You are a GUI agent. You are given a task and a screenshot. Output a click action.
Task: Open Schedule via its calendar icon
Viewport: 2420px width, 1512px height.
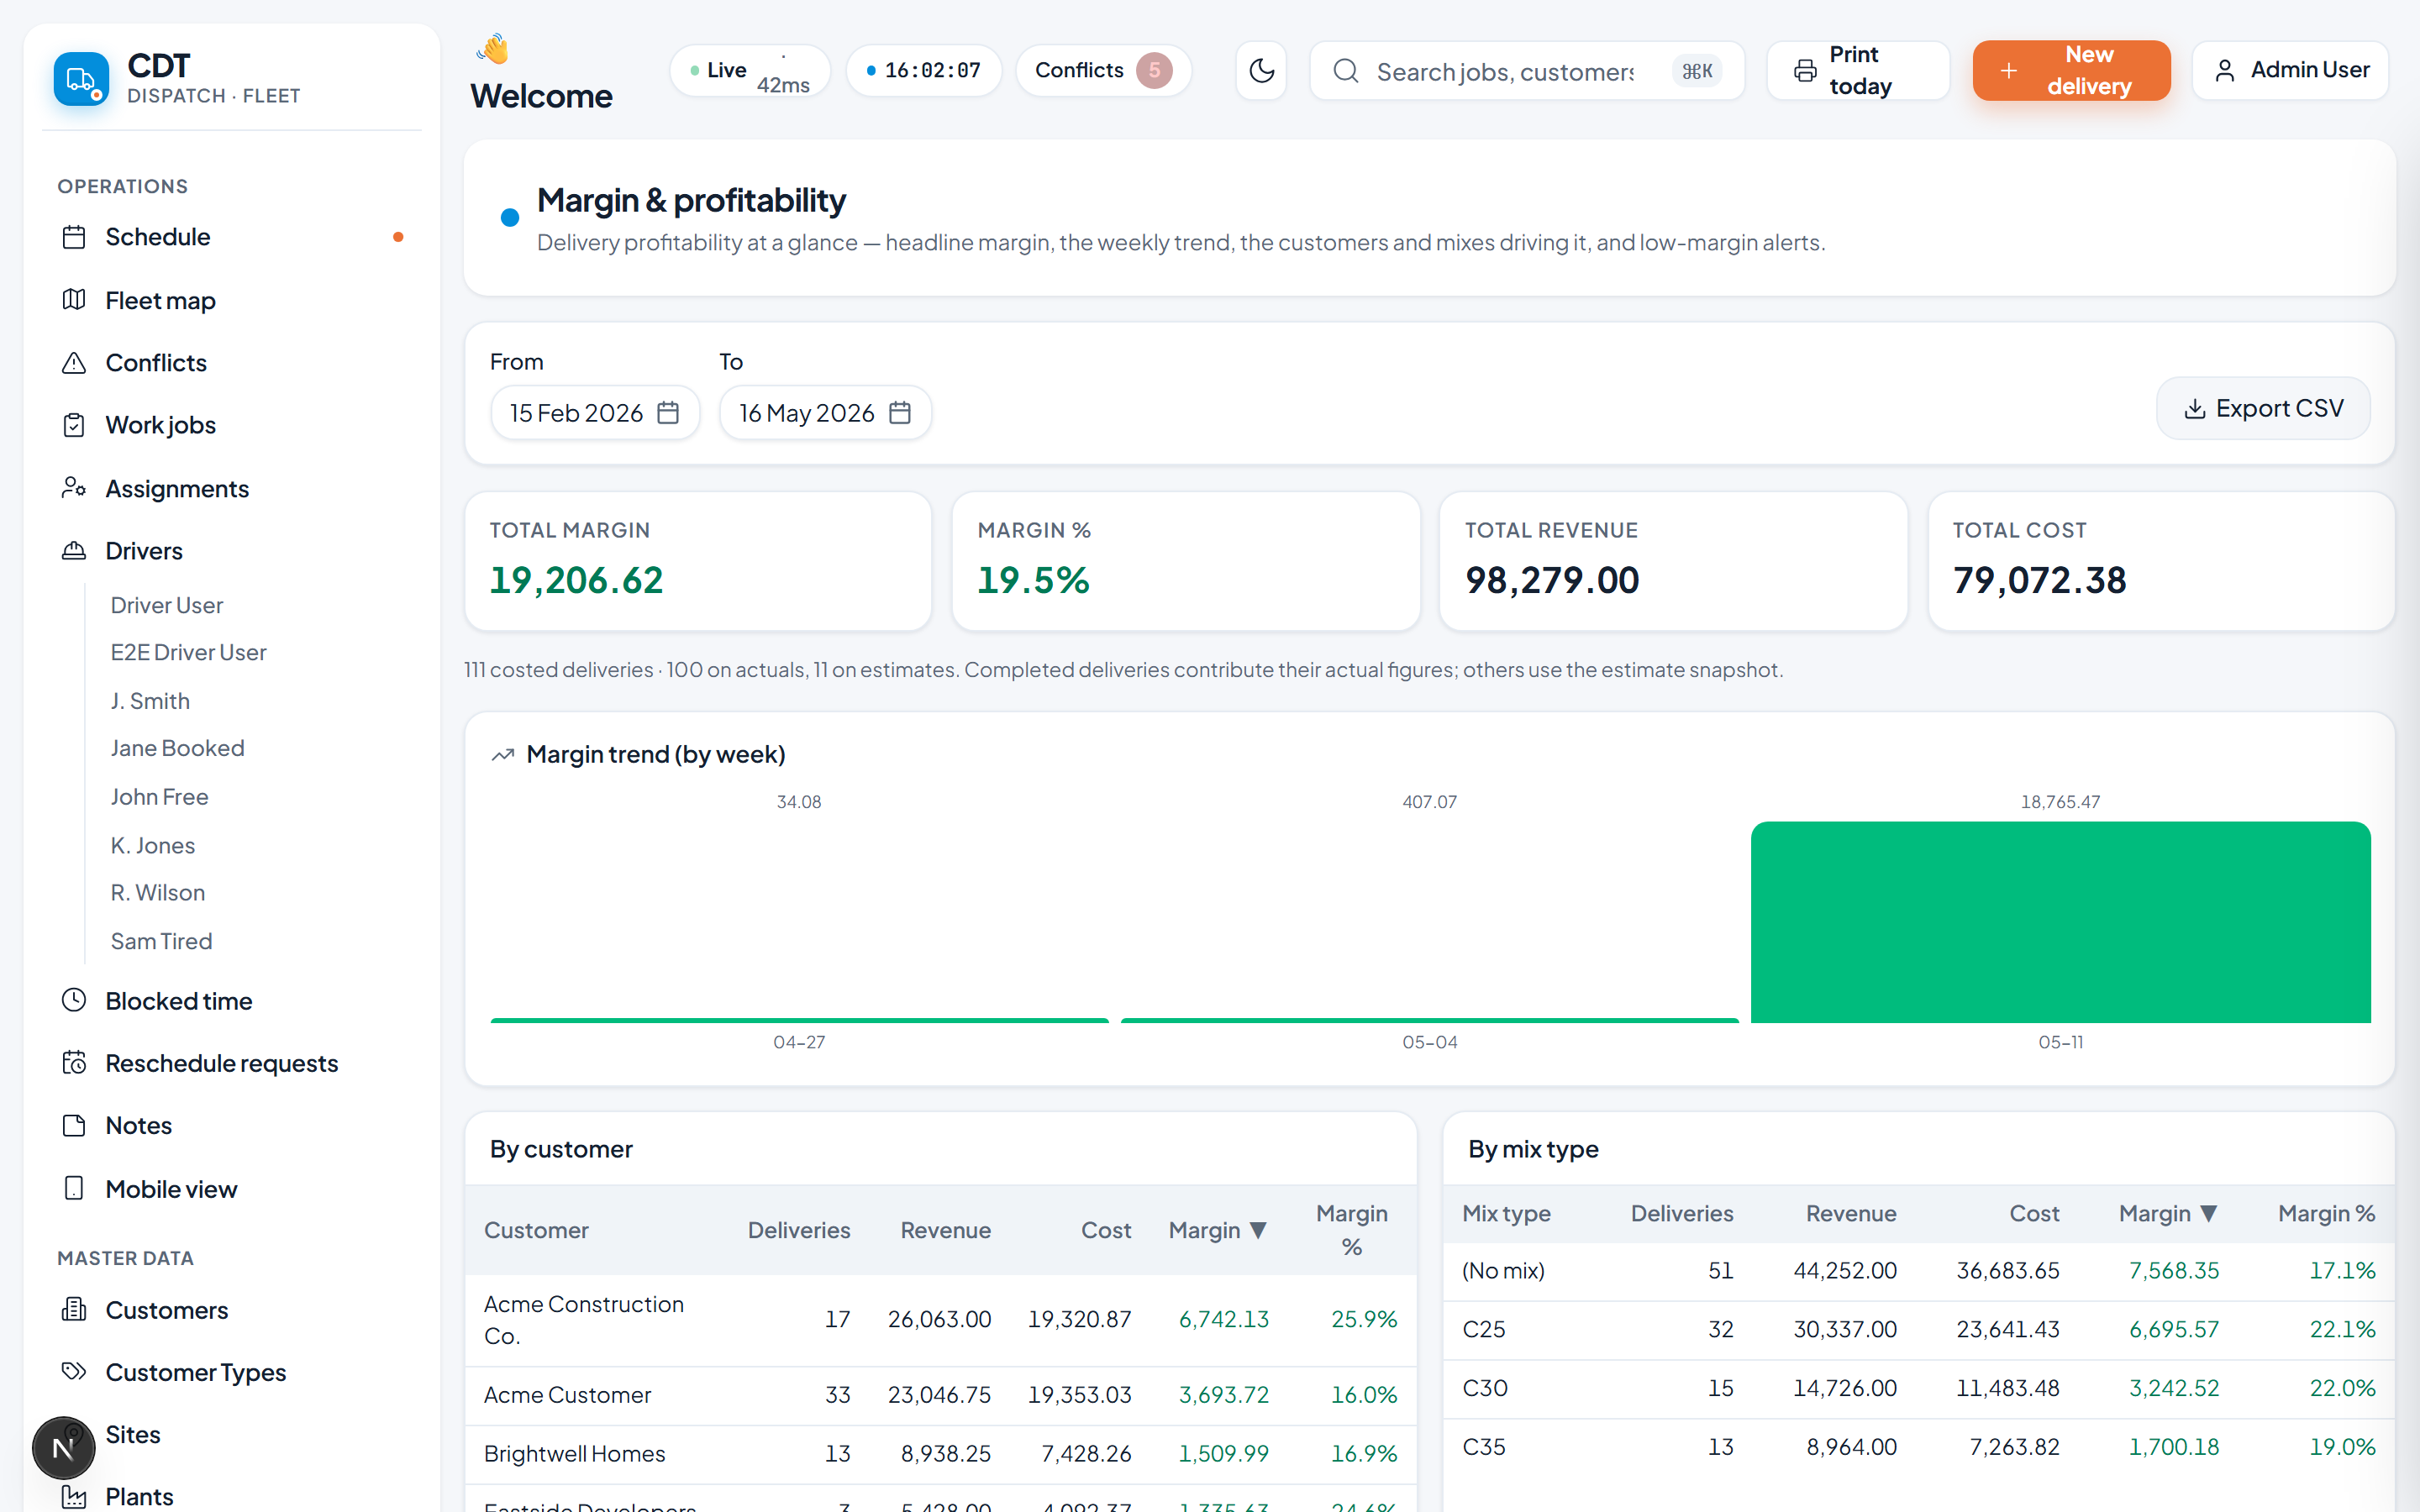(74, 237)
